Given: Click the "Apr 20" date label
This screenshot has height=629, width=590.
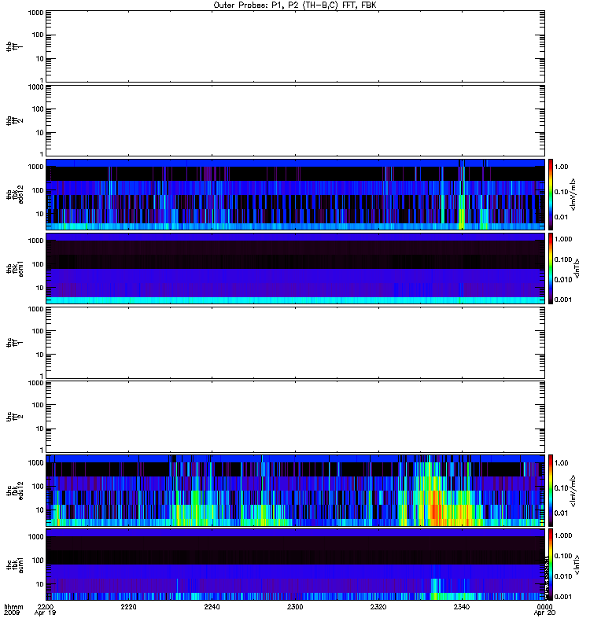Looking at the screenshot, I should click(x=544, y=613).
